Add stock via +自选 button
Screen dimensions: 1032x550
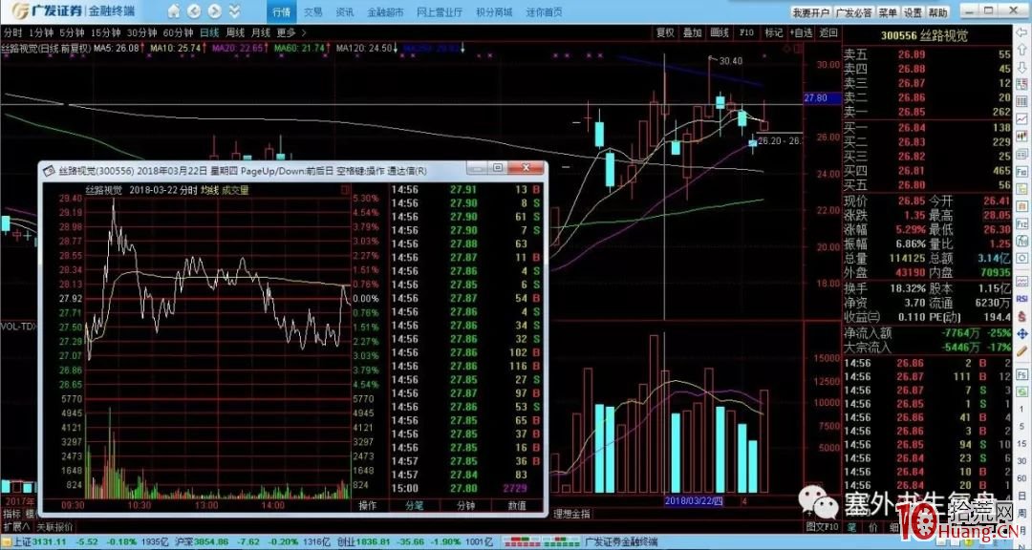[801, 32]
